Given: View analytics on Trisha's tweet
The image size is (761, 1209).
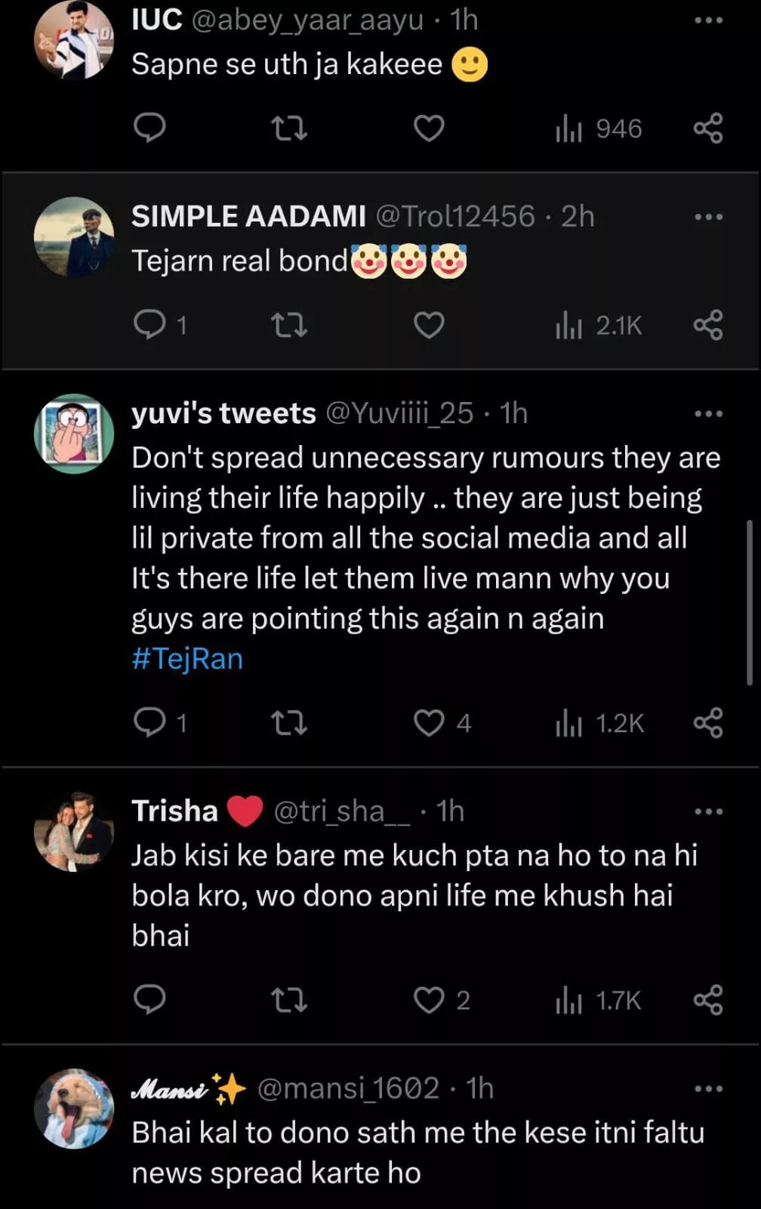Looking at the screenshot, I should tap(598, 1000).
